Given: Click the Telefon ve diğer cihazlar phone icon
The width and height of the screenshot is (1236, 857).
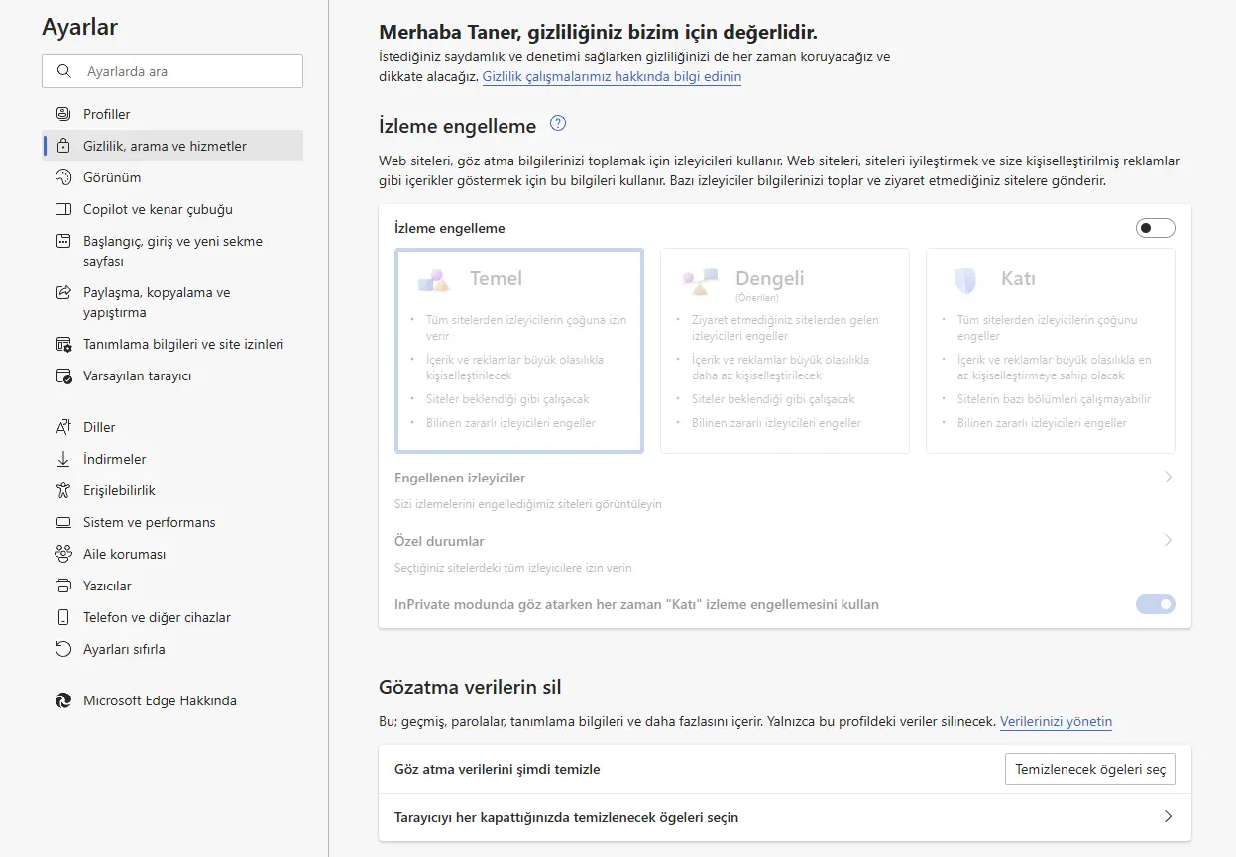Looking at the screenshot, I should coord(63,617).
